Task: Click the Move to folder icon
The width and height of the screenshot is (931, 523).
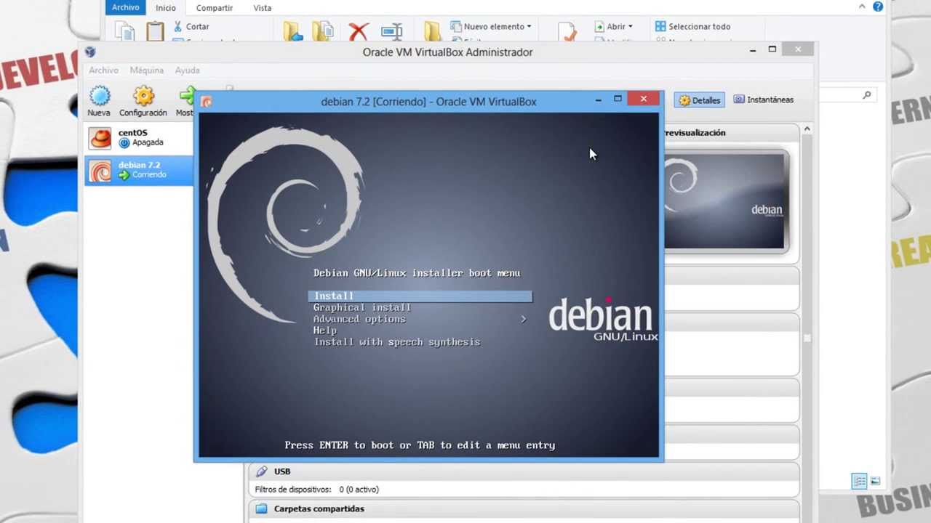Action: 292,31
